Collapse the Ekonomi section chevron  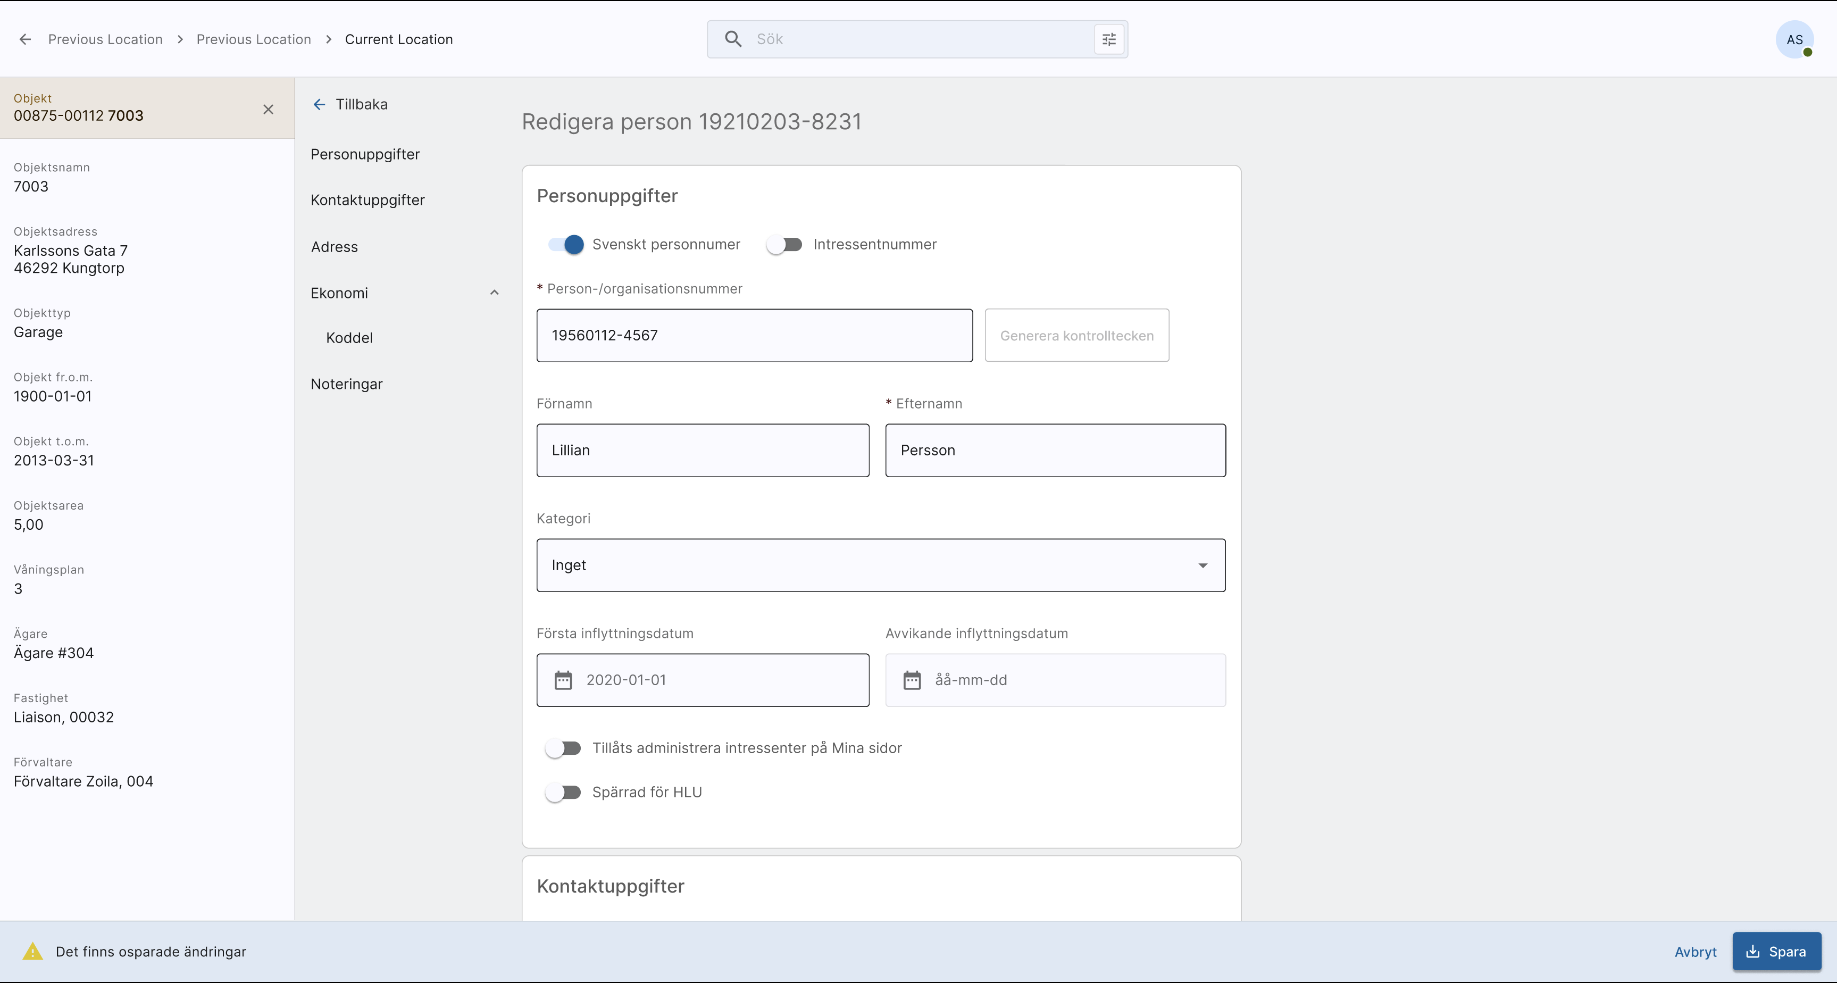pos(494,293)
